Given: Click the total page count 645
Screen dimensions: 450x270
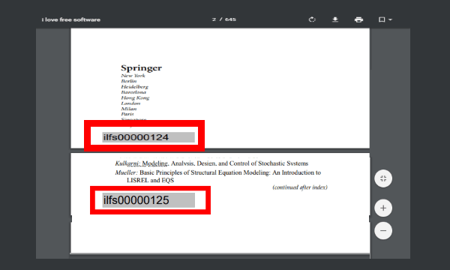Looking at the screenshot, I should click(x=230, y=19).
